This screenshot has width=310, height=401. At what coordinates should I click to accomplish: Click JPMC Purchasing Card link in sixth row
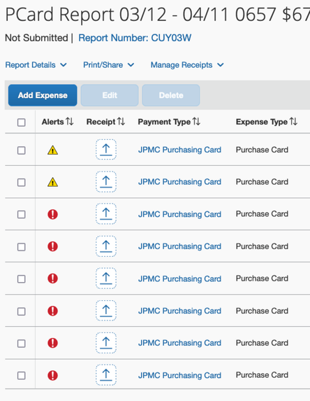click(179, 311)
